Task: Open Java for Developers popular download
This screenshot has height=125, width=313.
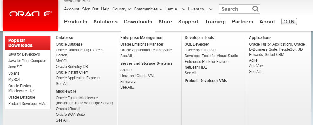Action: point(24,54)
